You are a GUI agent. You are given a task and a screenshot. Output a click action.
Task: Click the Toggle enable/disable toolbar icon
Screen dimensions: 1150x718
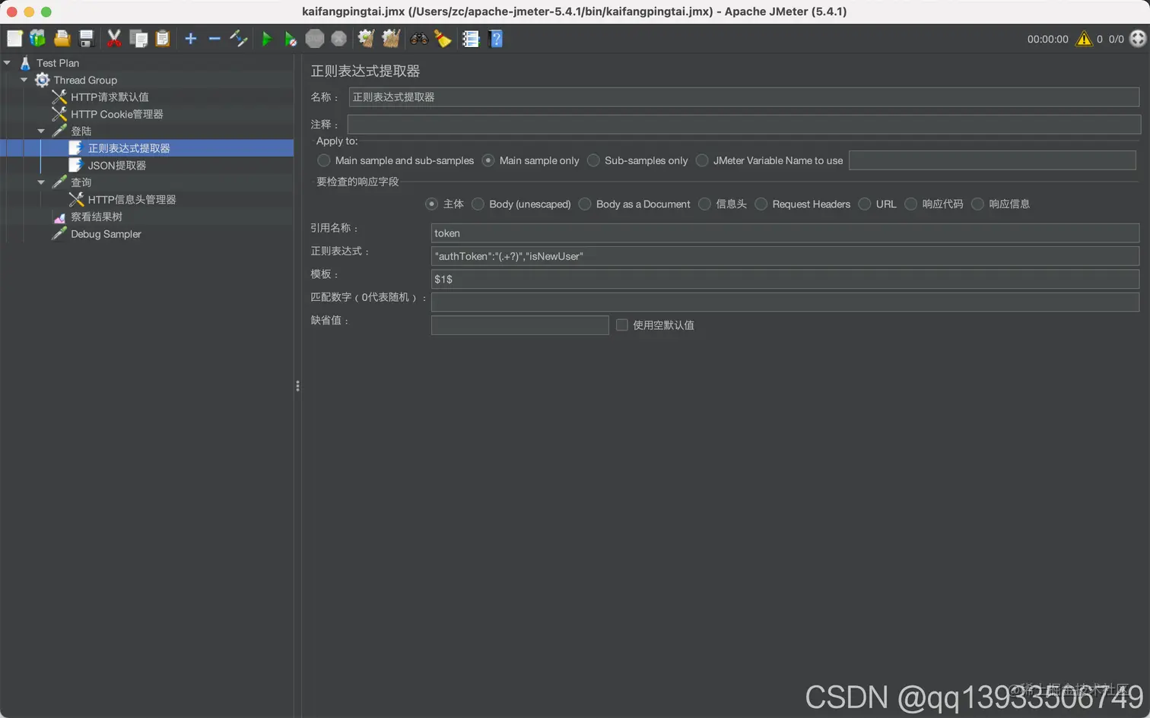[x=239, y=38]
